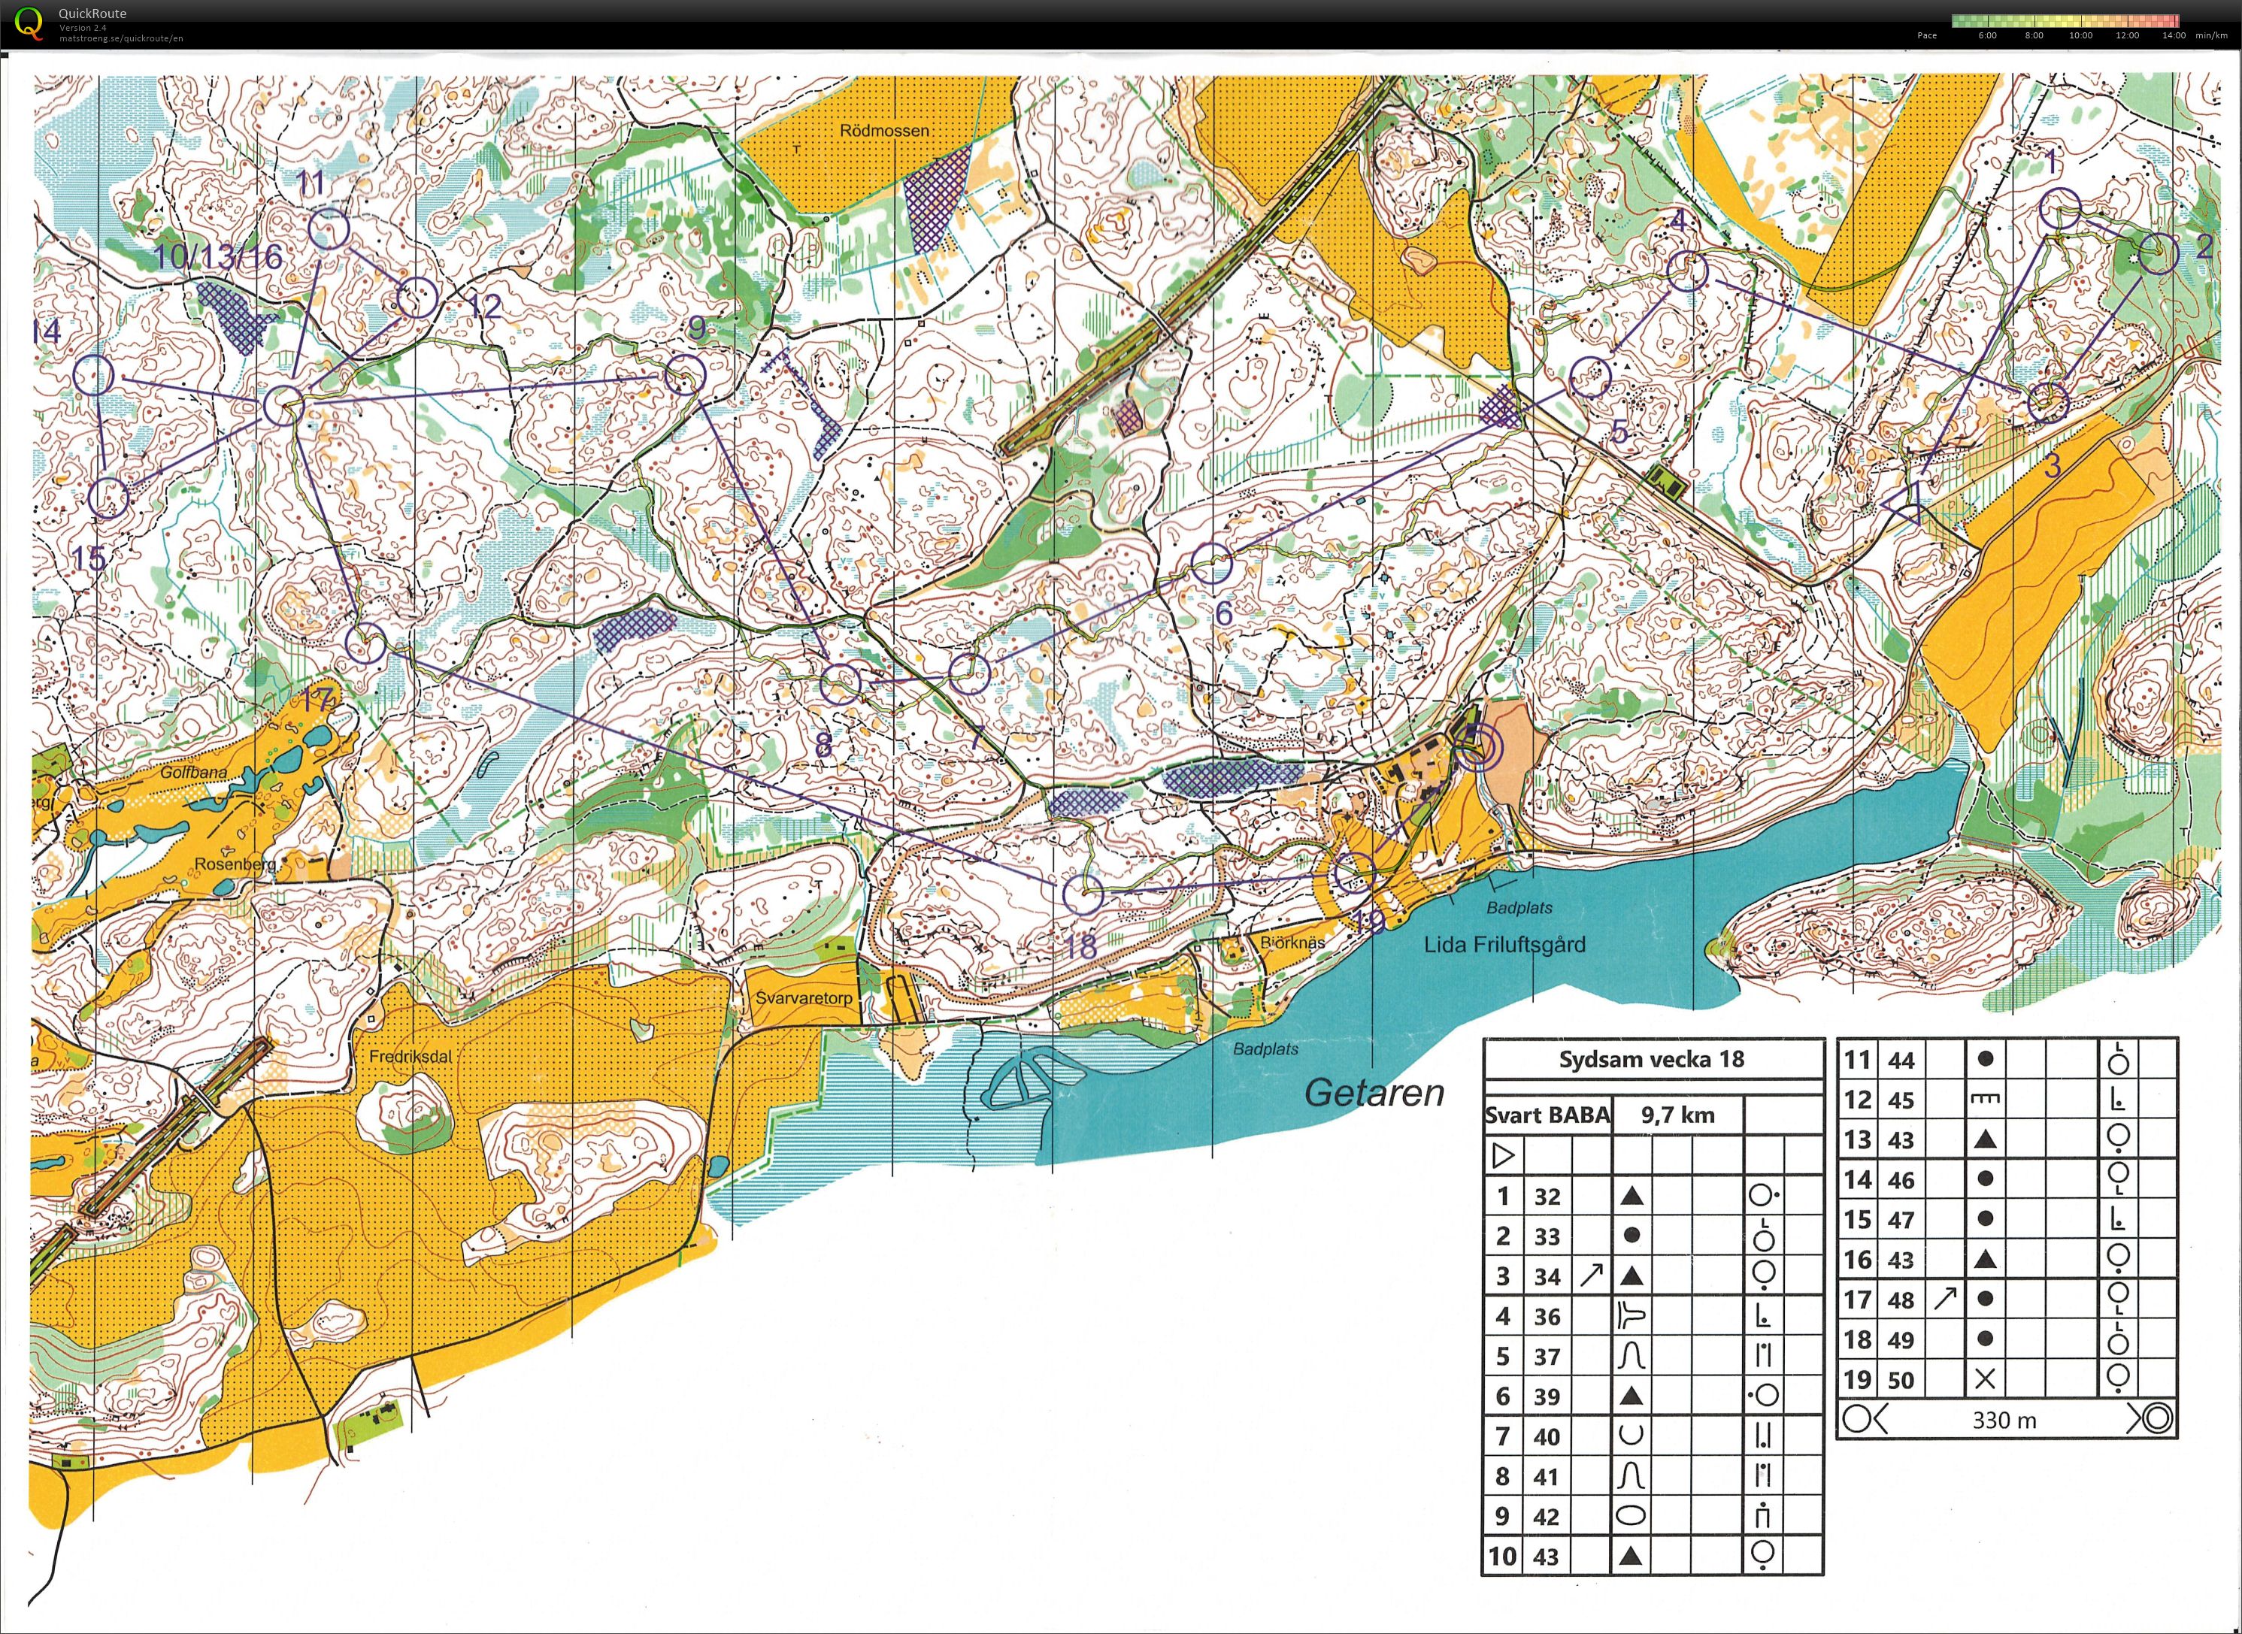Click control code 45 in the table

point(1901,1100)
